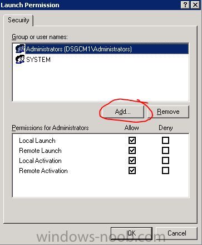Open the Security tab
The width and height of the screenshot is (202, 245).
tap(18, 20)
